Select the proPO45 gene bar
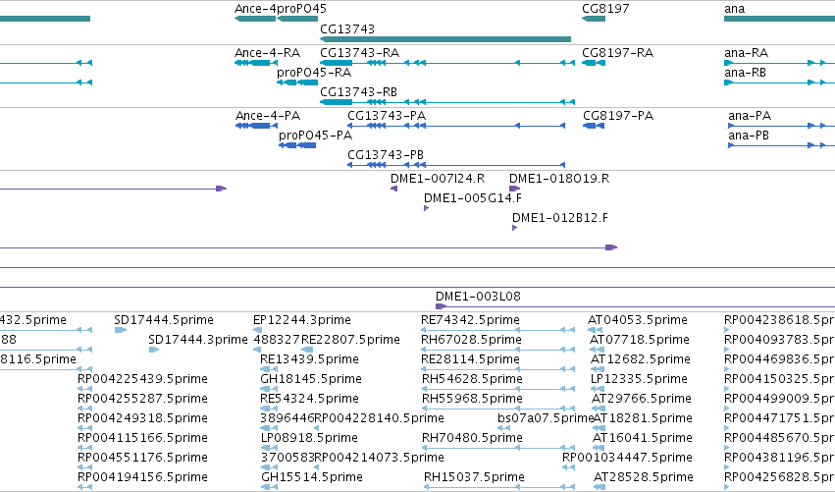Screen dimensions: 835x492 [297, 19]
